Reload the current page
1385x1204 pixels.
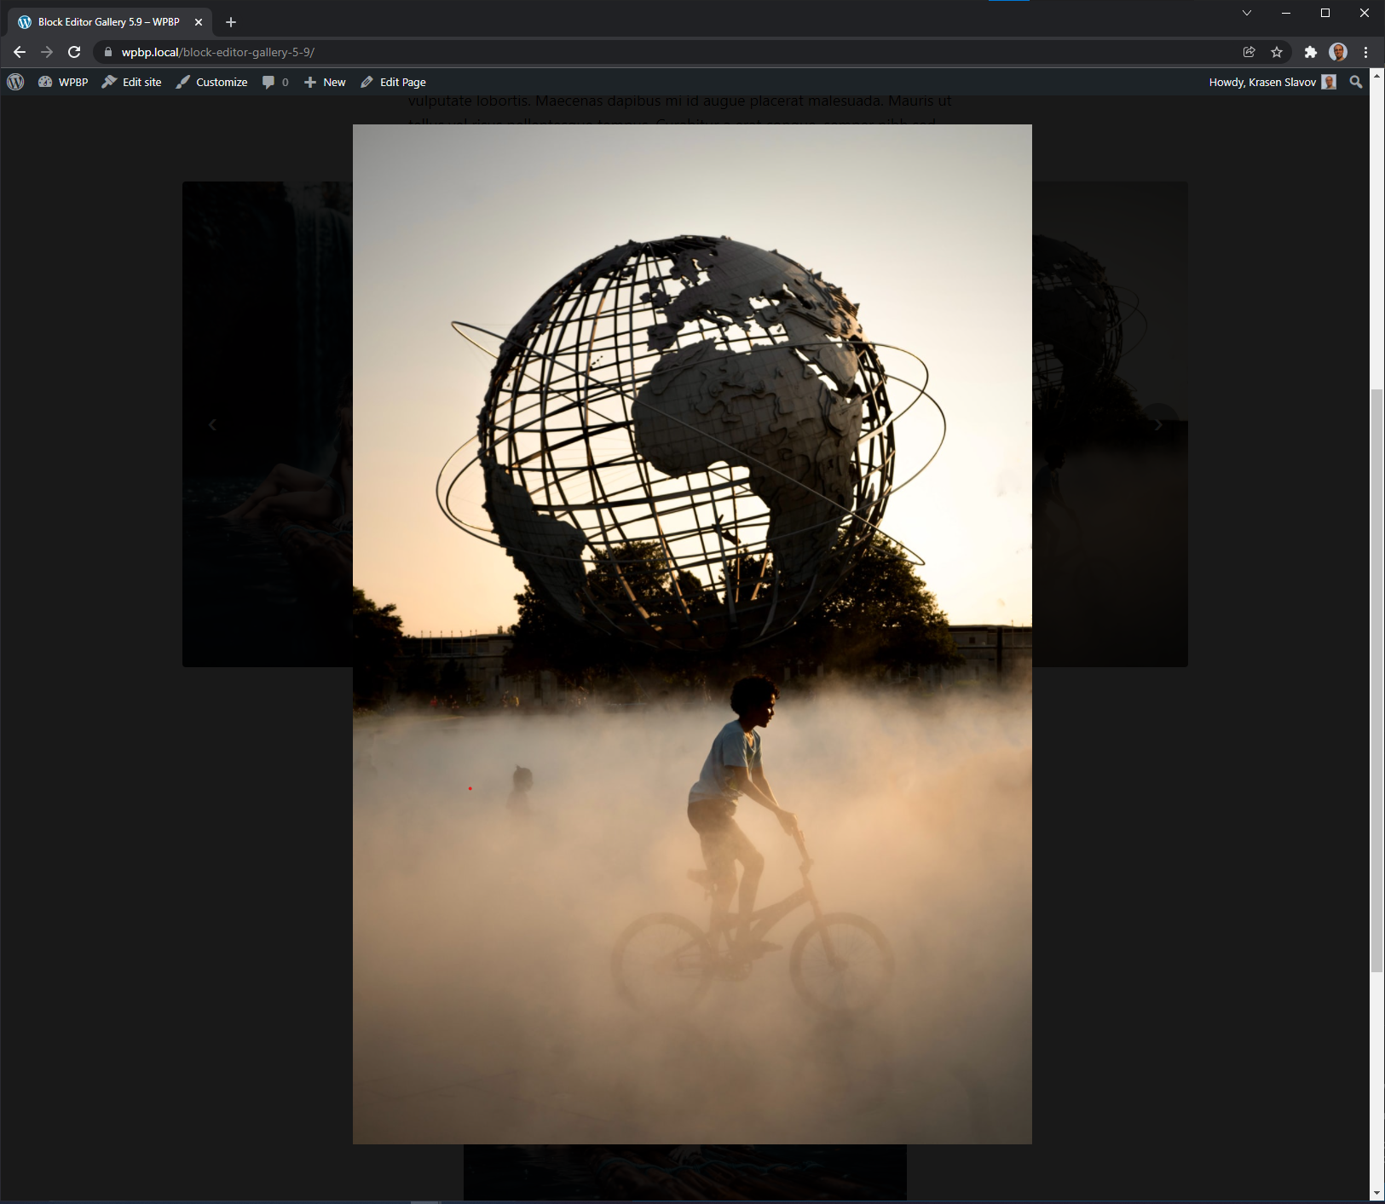(x=74, y=52)
